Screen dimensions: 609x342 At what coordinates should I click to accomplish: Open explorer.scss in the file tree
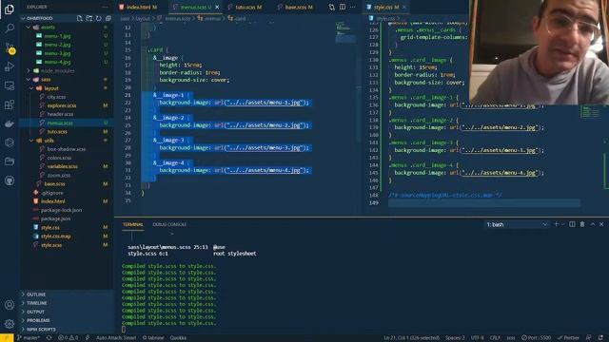pos(62,105)
